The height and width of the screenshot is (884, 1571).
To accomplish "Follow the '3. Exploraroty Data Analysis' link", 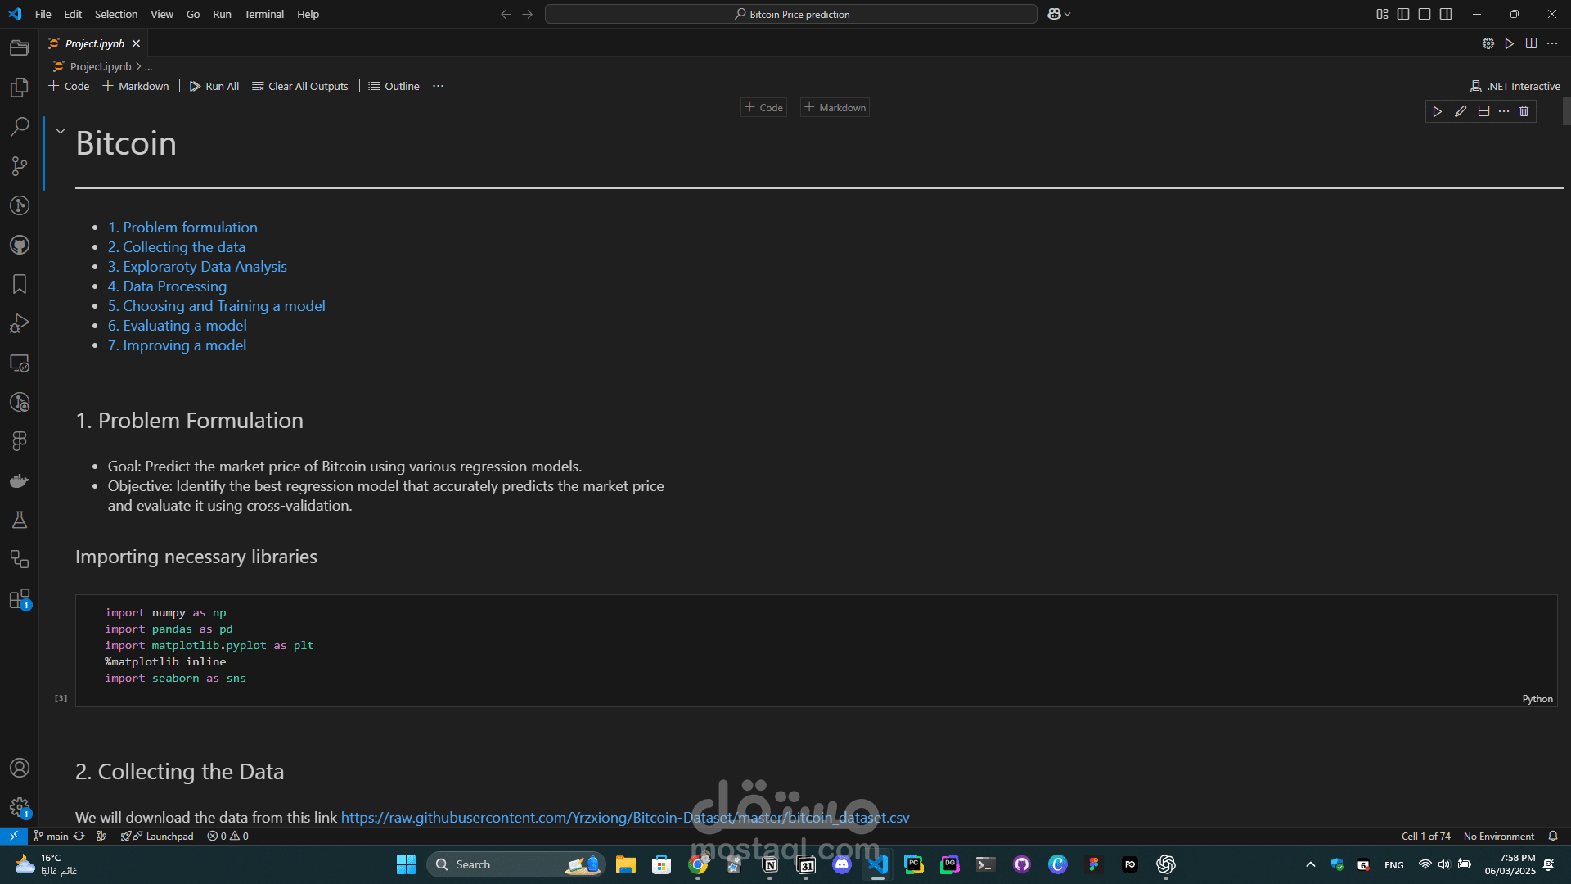I will coord(197,266).
